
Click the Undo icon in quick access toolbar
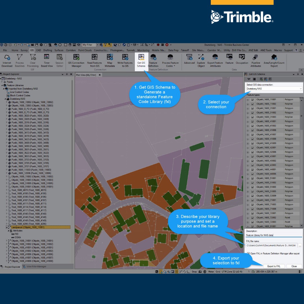point(6,45)
